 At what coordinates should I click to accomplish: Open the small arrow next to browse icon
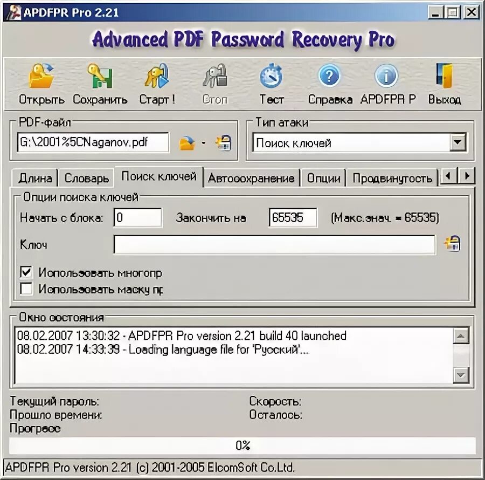204,143
